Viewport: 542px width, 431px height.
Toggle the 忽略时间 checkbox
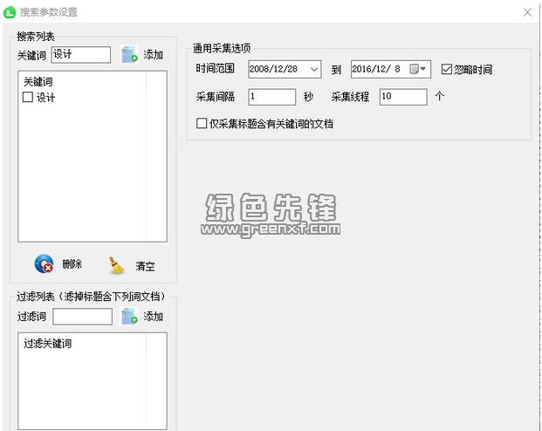point(447,69)
